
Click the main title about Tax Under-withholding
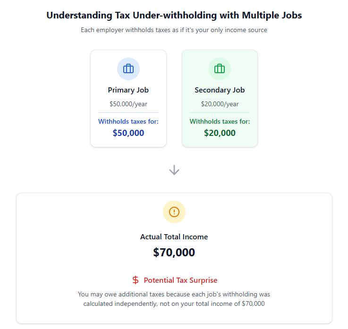pos(174,15)
